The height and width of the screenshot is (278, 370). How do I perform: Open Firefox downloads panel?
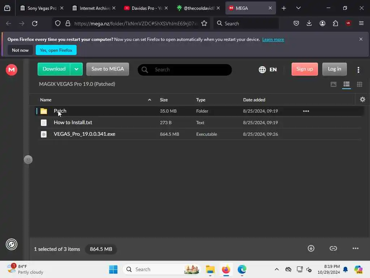tap(309, 23)
